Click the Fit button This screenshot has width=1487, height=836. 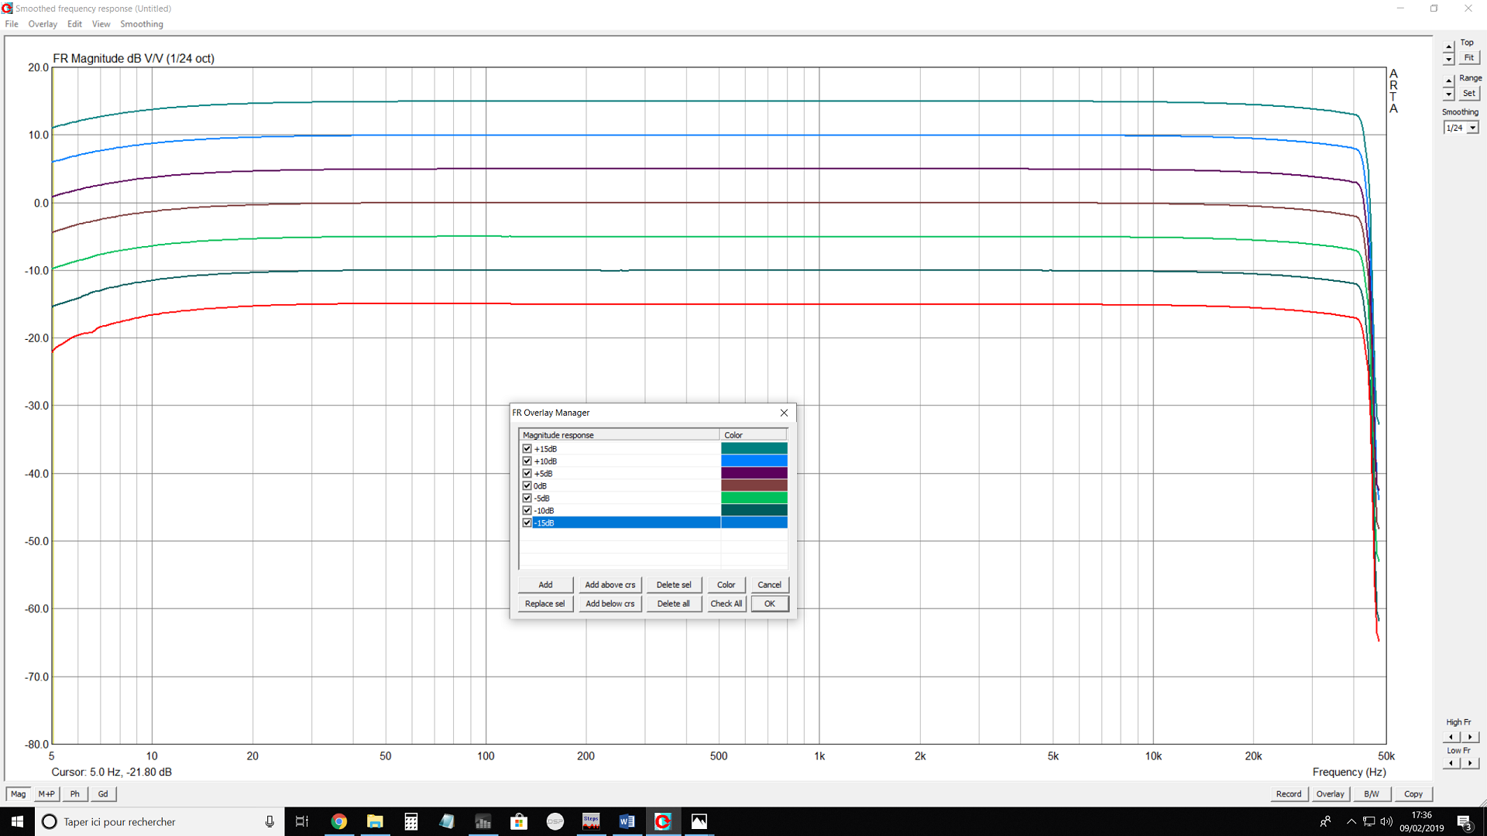coord(1469,58)
